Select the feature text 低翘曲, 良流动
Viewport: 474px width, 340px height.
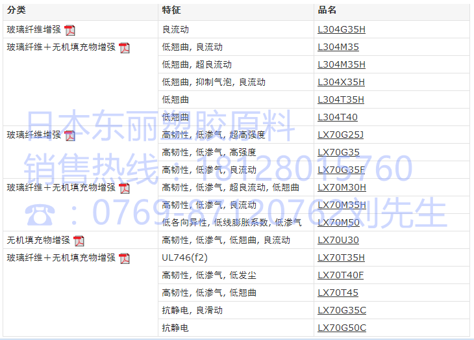[x=192, y=47]
